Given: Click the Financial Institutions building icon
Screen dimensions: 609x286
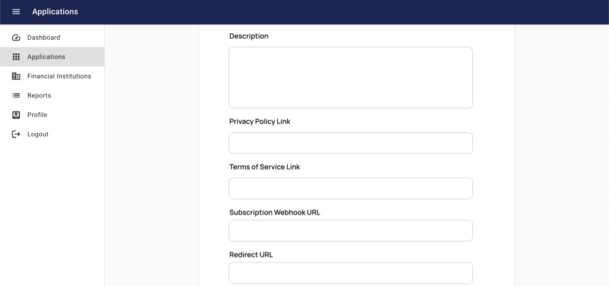Looking at the screenshot, I should [16, 77].
